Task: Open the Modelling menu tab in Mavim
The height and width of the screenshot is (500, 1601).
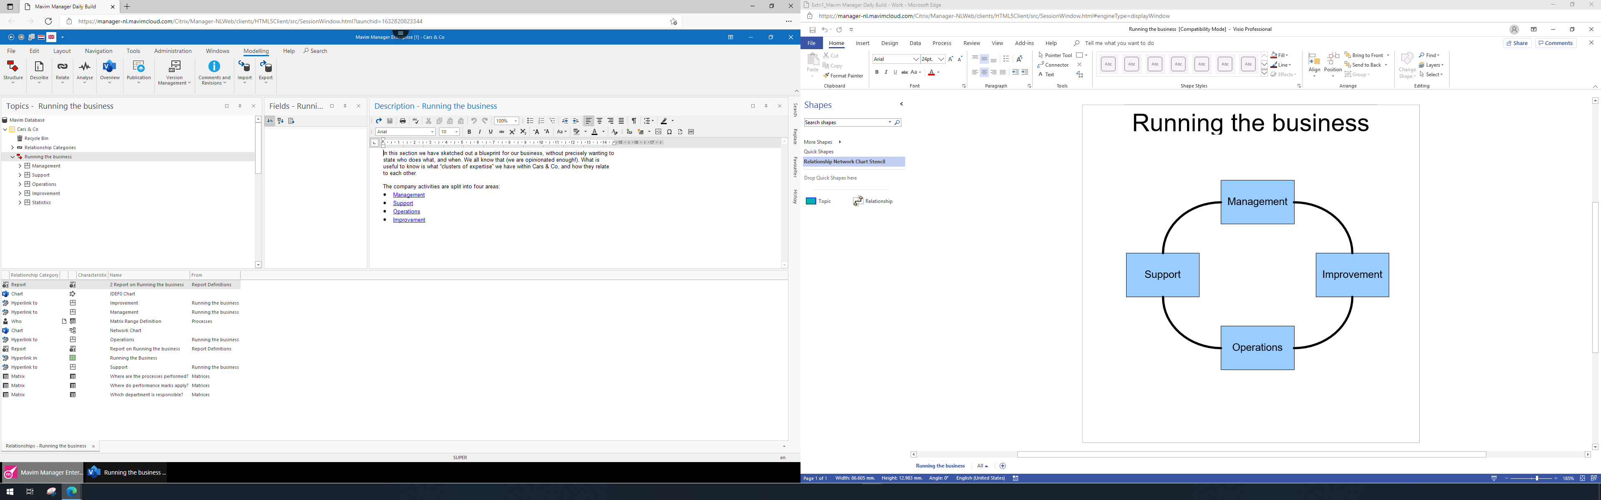Action: pyautogui.click(x=256, y=51)
